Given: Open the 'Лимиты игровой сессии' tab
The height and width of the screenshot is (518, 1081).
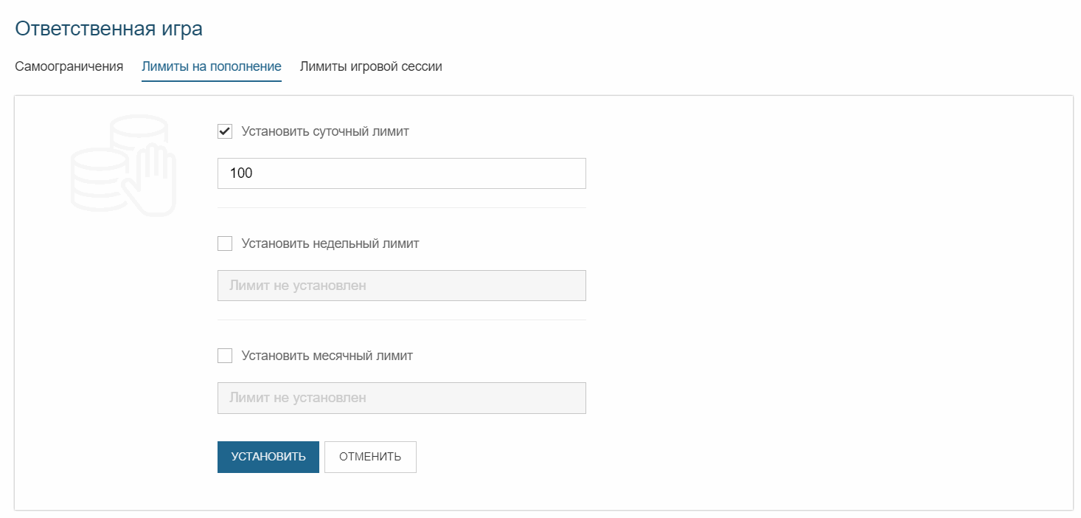Looking at the screenshot, I should [370, 66].
